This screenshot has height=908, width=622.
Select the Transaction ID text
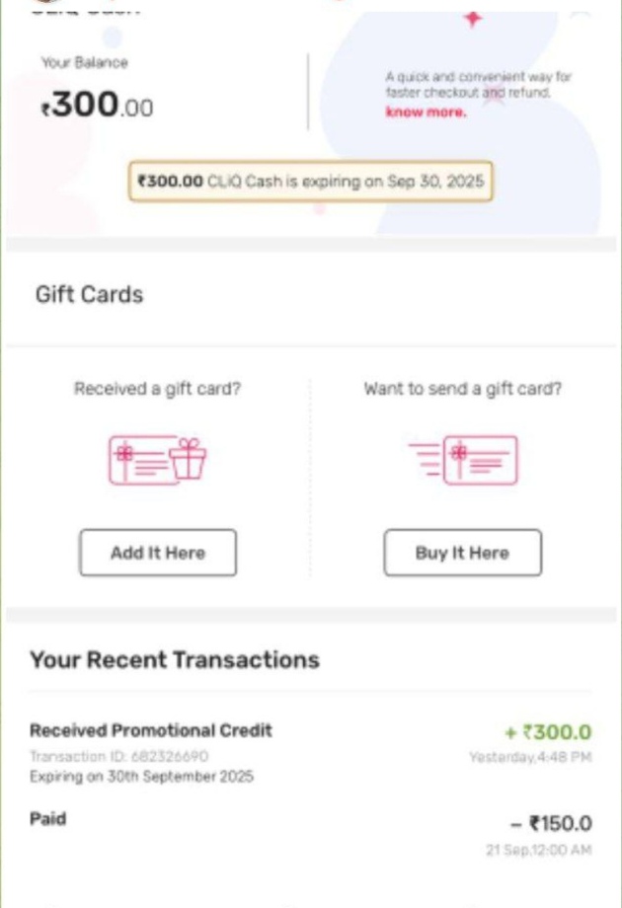pos(118,756)
